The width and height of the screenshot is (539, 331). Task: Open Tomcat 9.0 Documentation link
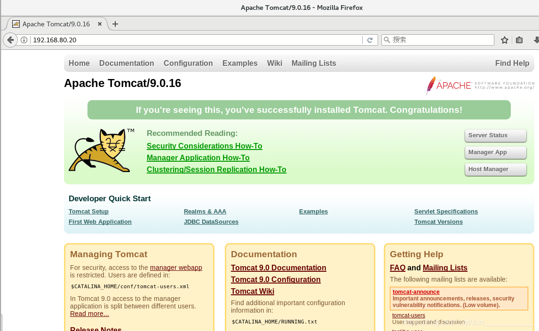point(278,268)
